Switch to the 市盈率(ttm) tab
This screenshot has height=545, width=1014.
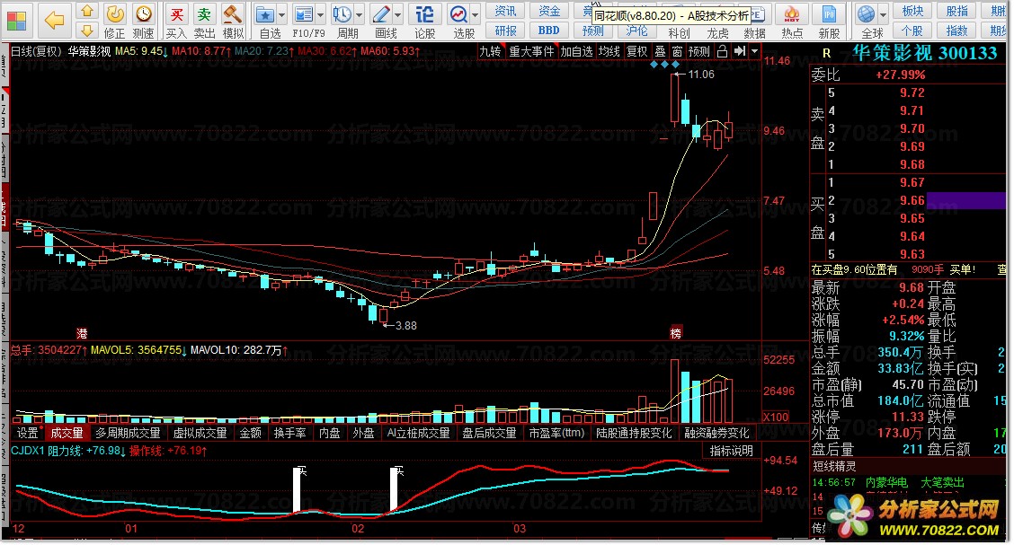(x=556, y=433)
